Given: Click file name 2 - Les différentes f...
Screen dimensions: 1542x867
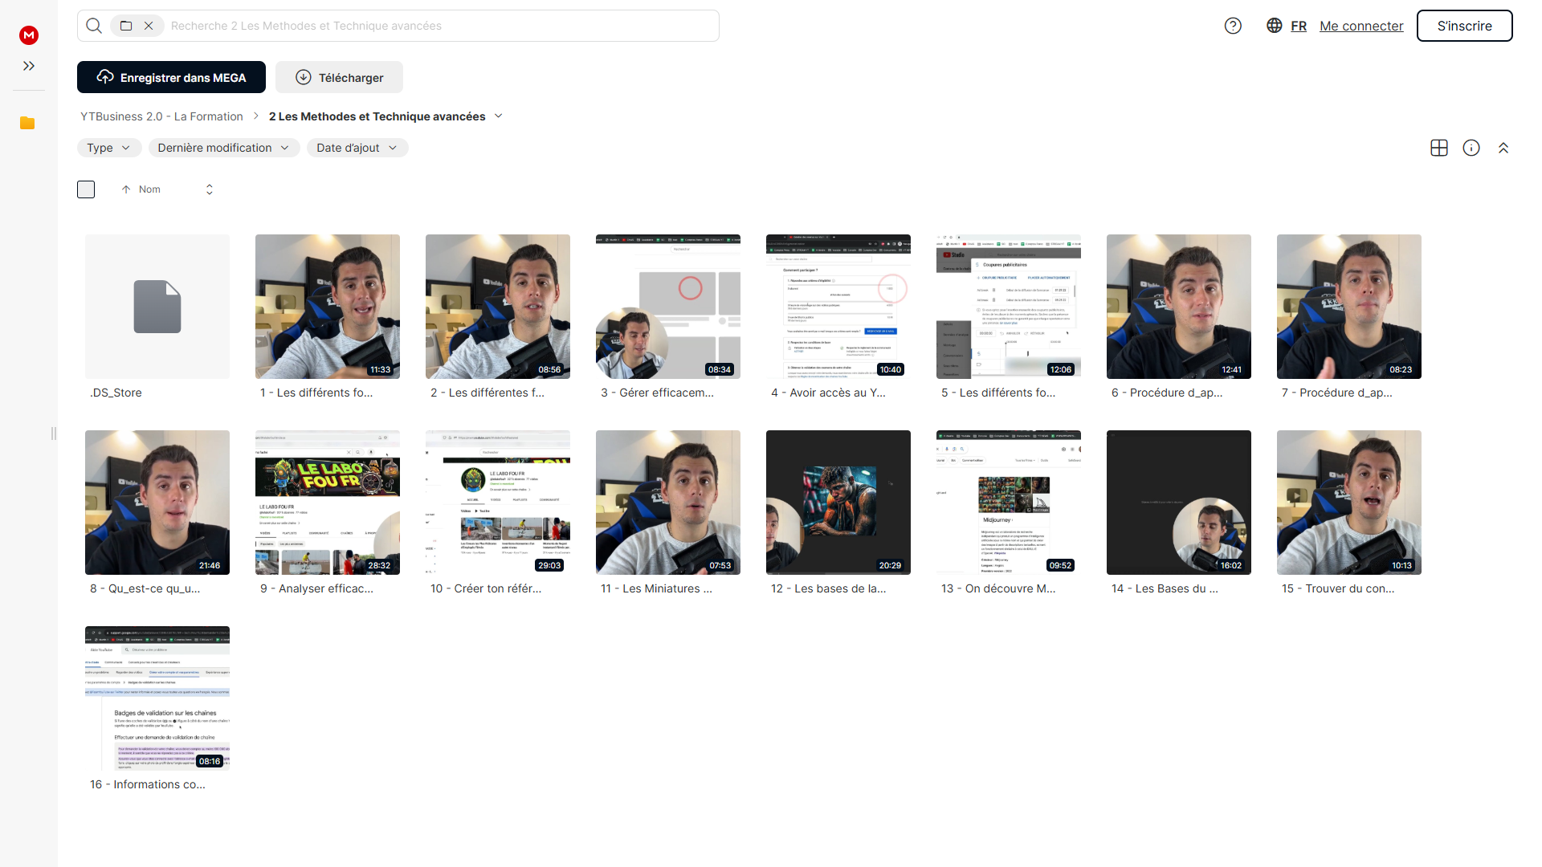Looking at the screenshot, I should click(487, 393).
